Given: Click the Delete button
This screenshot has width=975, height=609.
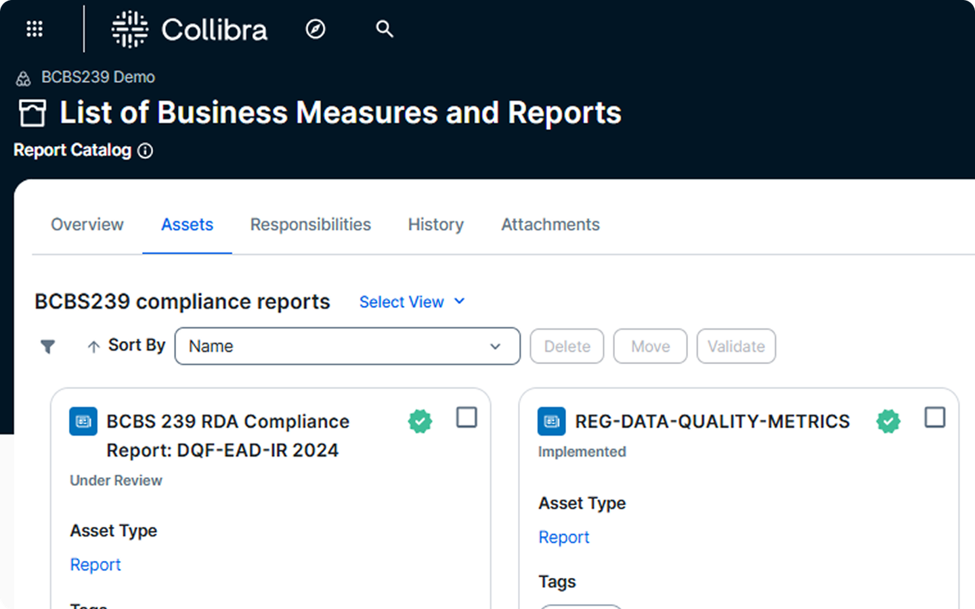Looking at the screenshot, I should click(x=567, y=346).
